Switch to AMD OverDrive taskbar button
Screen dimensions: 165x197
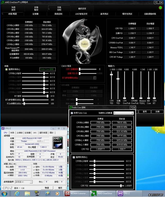(103, 193)
